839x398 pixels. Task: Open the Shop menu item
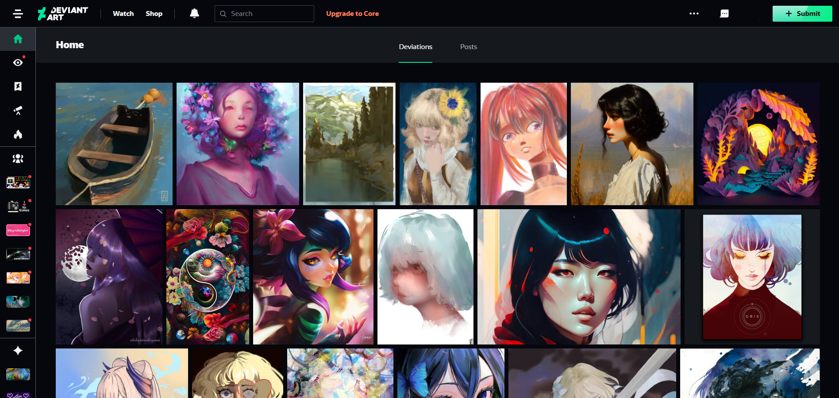coord(154,14)
